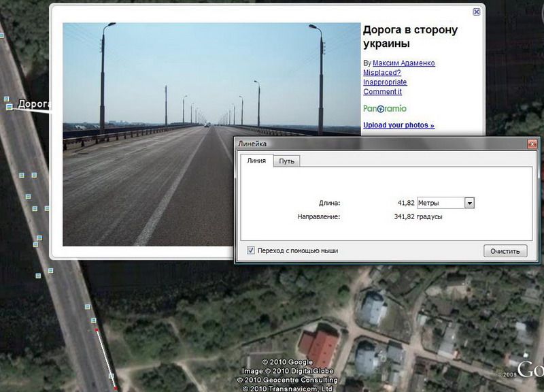The image size is (544, 392).
Task: Close the Линейка ruler window
Action: click(532, 144)
